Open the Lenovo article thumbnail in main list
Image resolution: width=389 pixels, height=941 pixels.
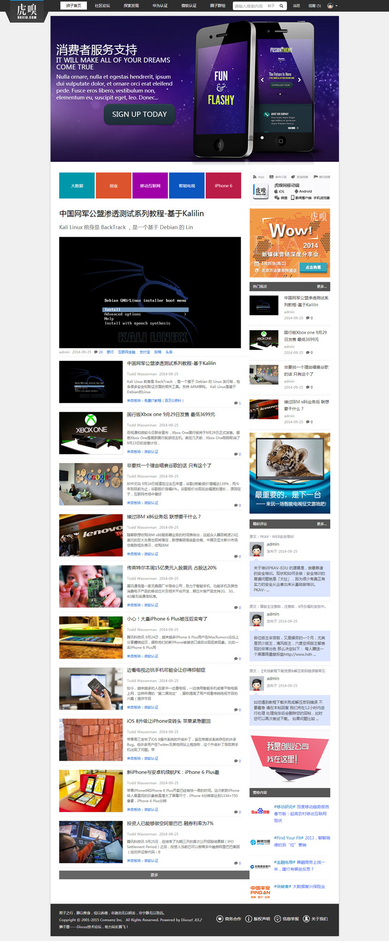[91, 535]
